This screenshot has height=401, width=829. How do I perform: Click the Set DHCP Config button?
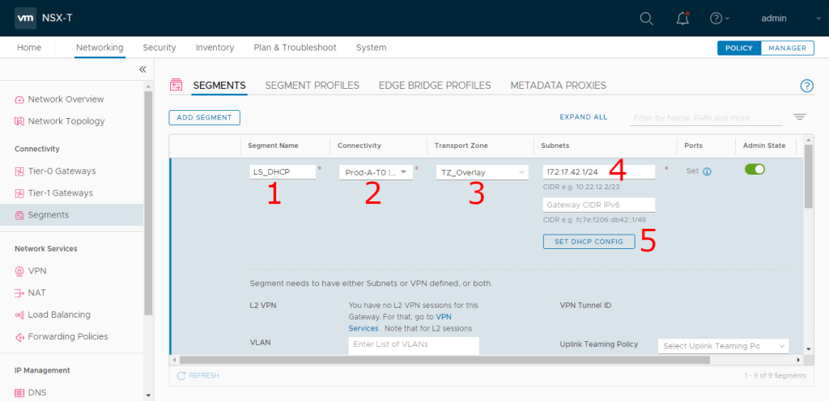589,242
